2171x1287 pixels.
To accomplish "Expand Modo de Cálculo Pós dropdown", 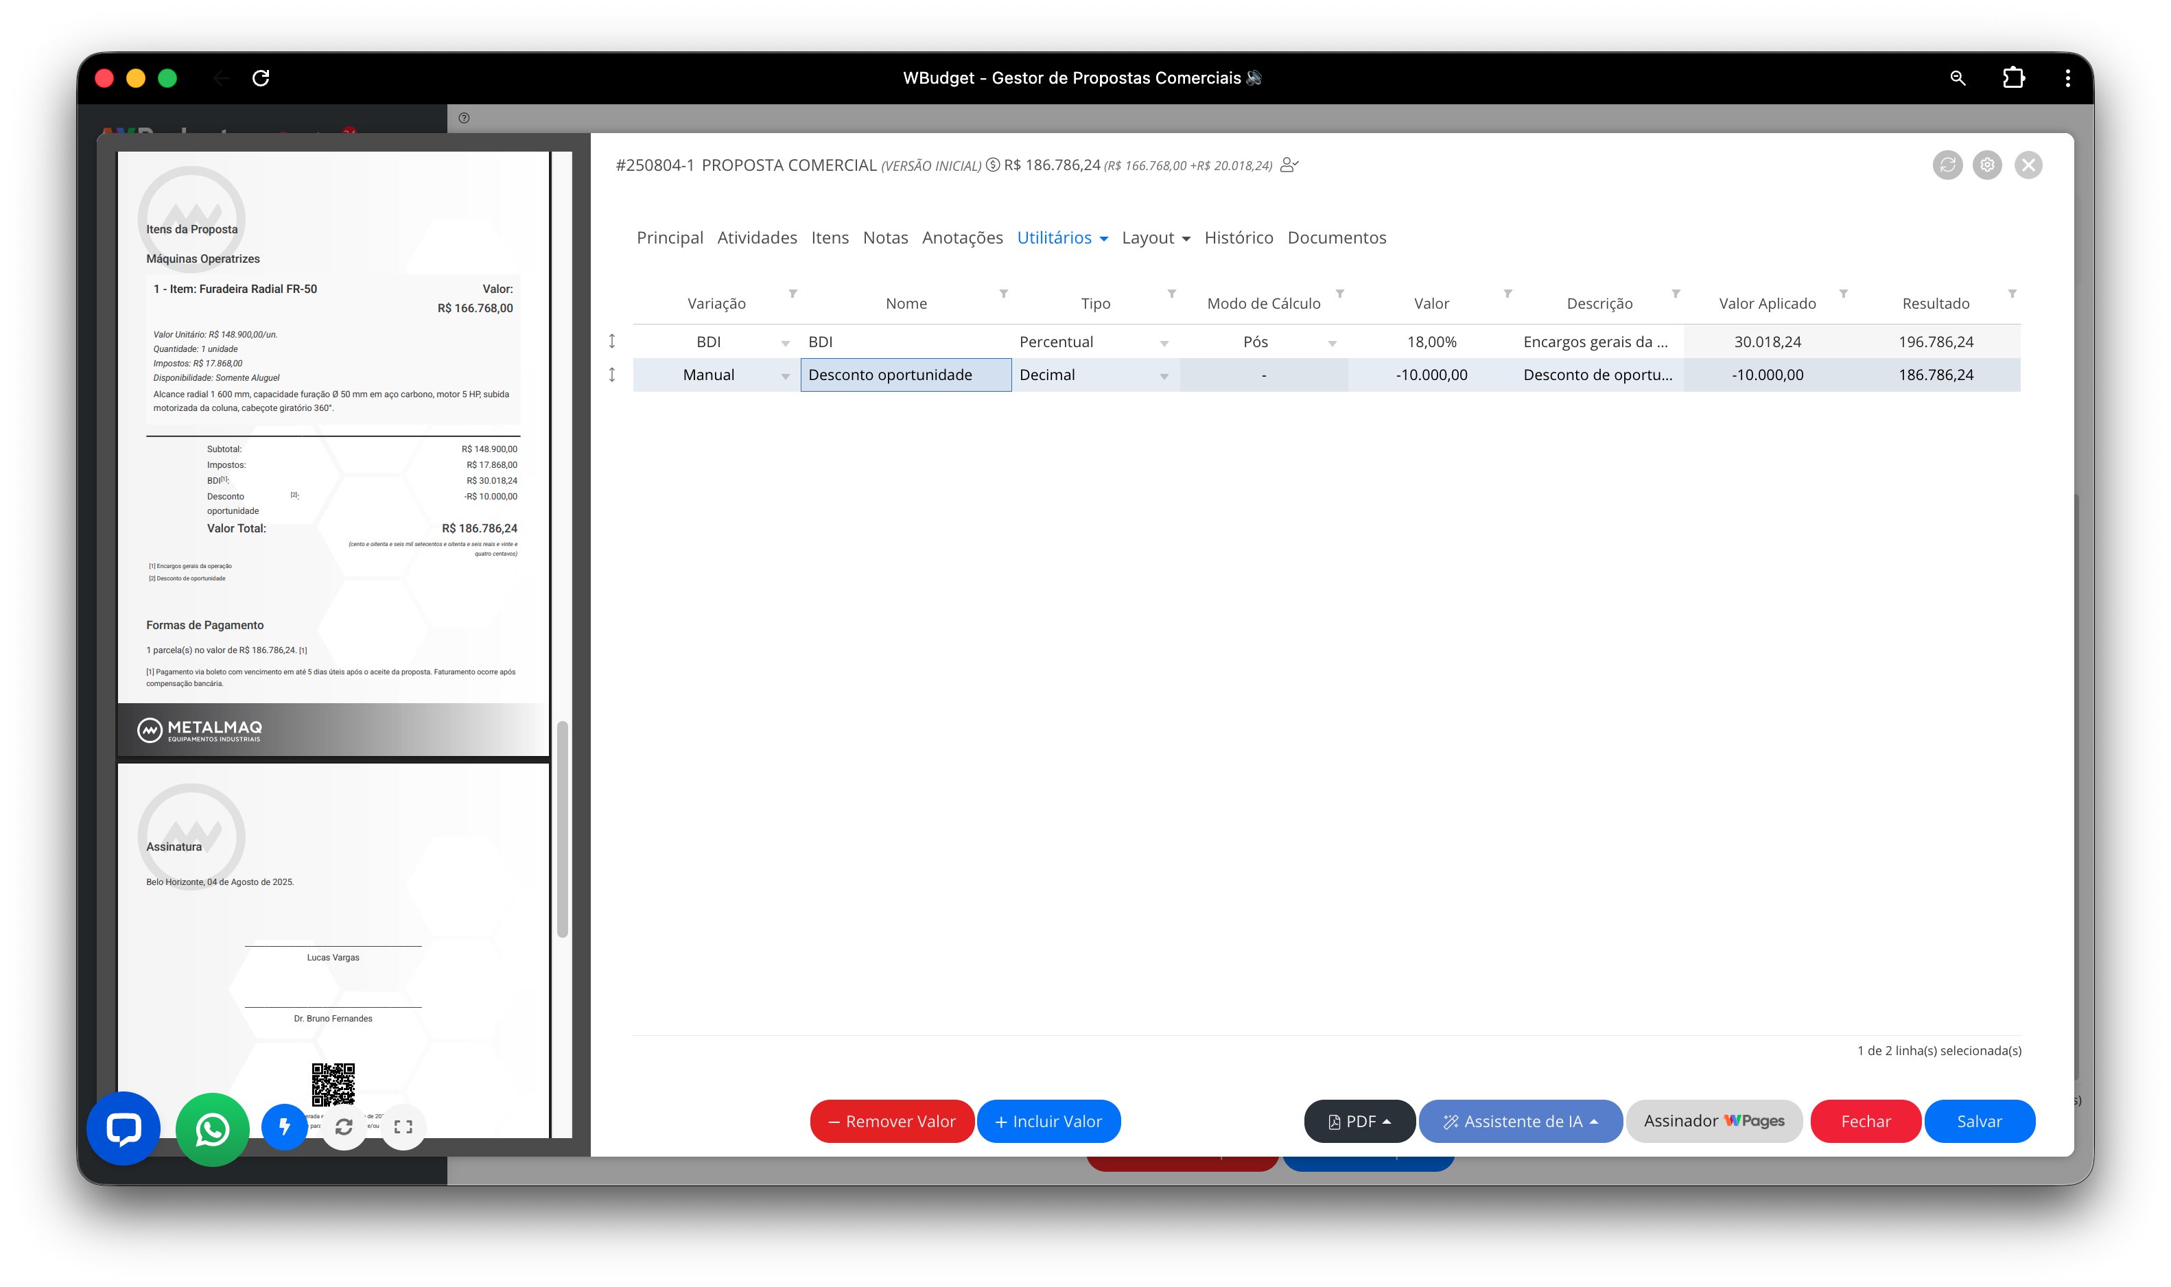I will click(1331, 344).
